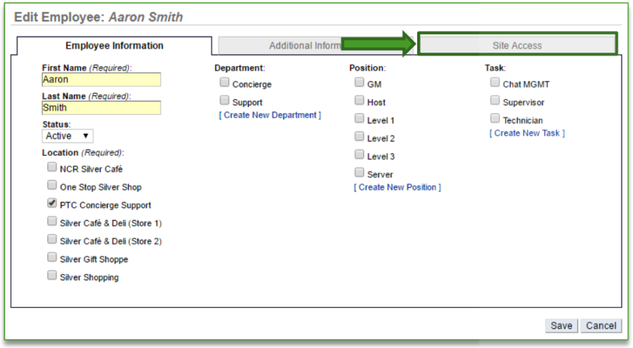633x348 pixels.
Task: Open the Create New Position link
Action: click(398, 188)
